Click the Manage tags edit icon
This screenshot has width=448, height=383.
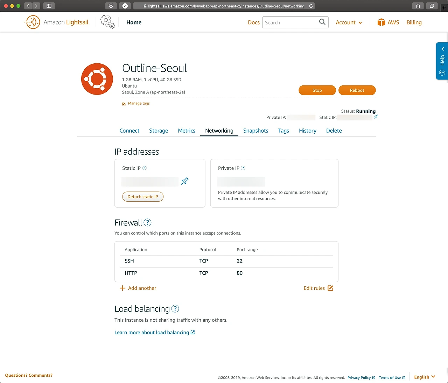(x=124, y=104)
